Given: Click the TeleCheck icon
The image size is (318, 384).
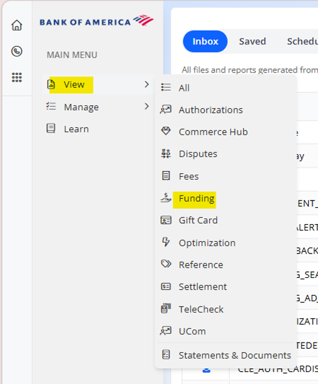Looking at the screenshot, I should coord(166,308).
